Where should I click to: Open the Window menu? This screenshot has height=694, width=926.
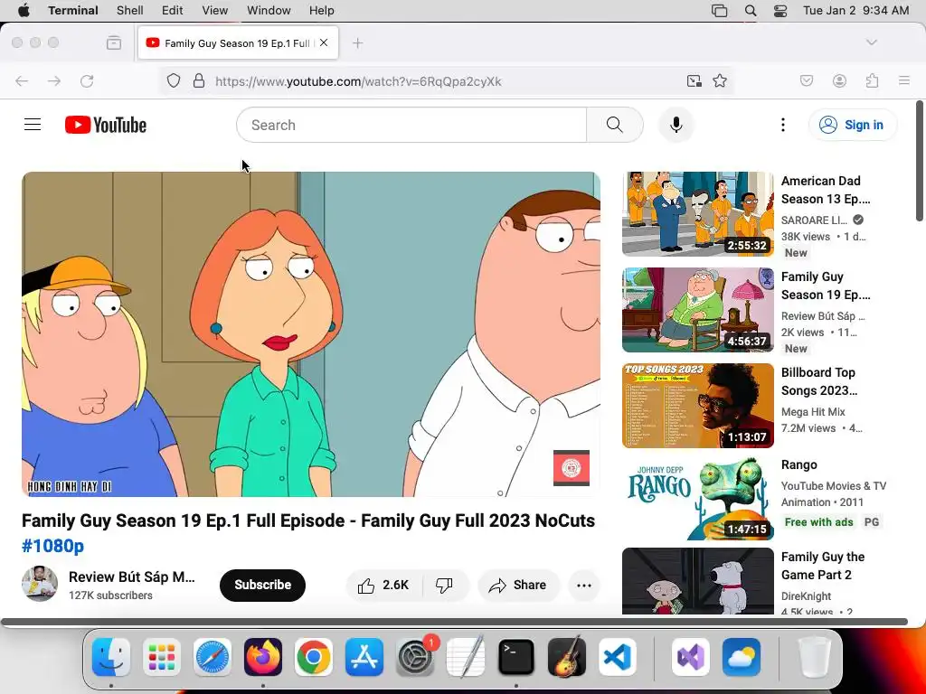coord(269,10)
